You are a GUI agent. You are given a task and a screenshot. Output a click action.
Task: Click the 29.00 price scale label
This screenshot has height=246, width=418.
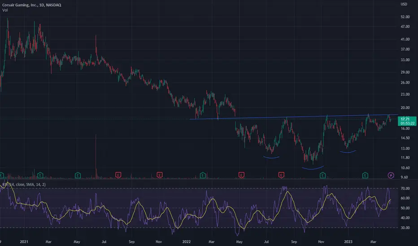click(405, 72)
